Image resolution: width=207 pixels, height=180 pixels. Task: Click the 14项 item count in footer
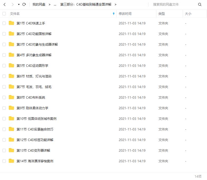198,177
